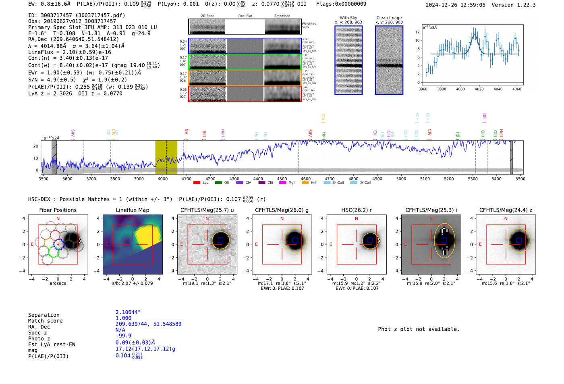Image resolution: width=564 pixels, height=384 pixels.
Task: Select the CFHTLS/Meg(25.3) i image
Action: click(x=431, y=245)
